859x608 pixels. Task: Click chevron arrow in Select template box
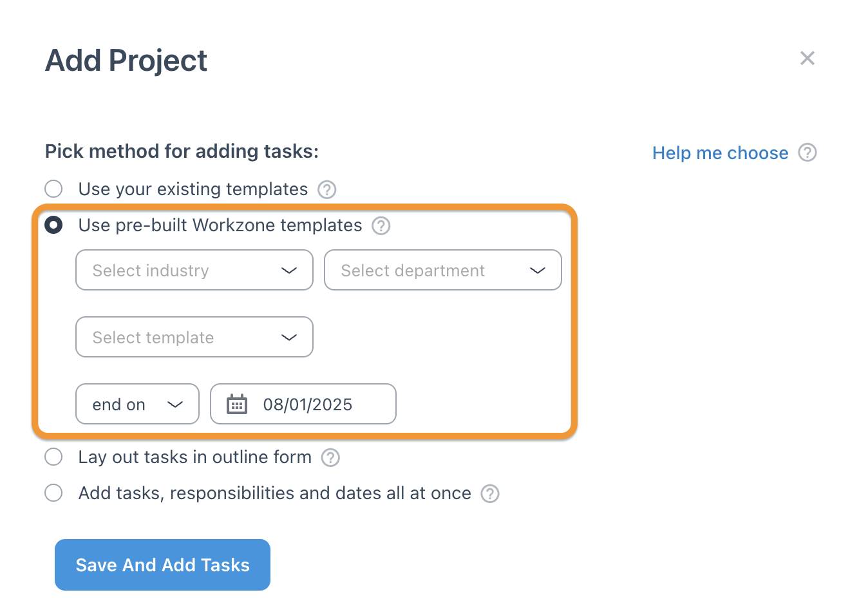click(289, 337)
